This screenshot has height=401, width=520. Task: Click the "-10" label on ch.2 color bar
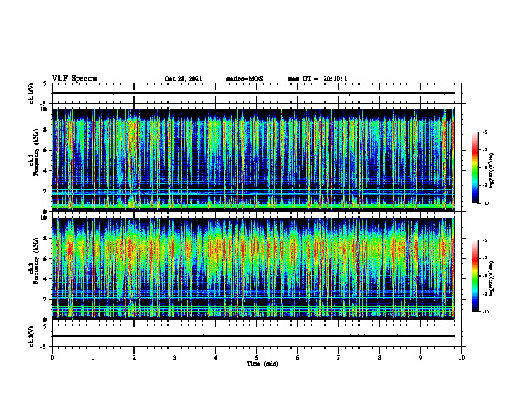coord(486,312)
